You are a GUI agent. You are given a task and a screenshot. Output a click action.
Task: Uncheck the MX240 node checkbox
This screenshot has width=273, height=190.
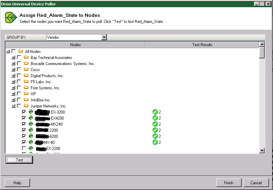24,124
